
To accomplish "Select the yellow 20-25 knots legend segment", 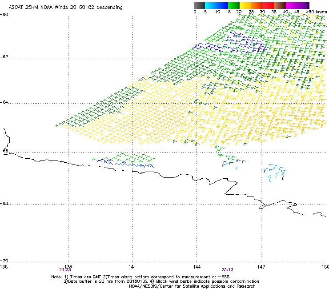I will [x=245, y=5].
